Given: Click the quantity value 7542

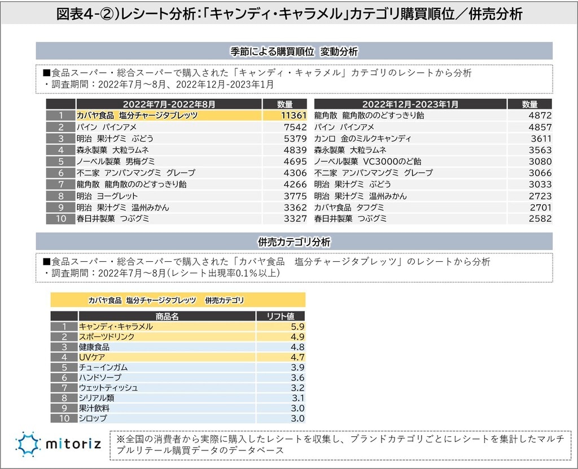Looking at the screenshot, I should [x=295, y=127].
